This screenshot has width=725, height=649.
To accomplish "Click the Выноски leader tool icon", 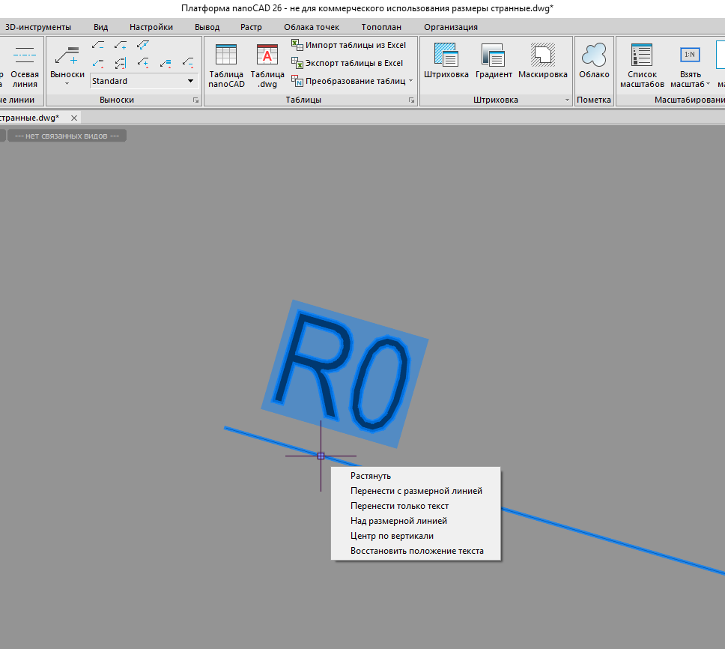I will point(67,55).
